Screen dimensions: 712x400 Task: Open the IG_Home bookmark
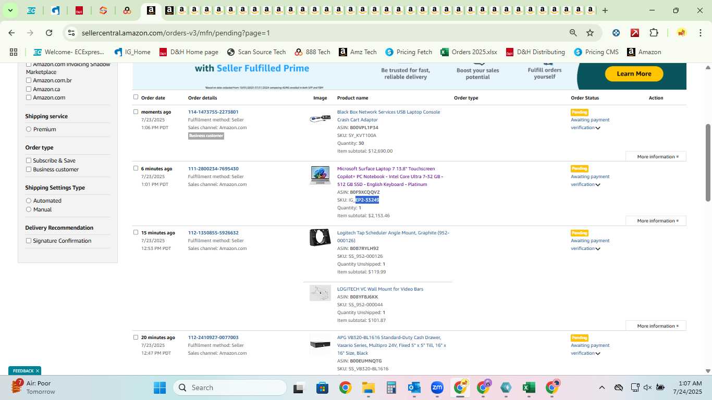(x=132, y=52)
